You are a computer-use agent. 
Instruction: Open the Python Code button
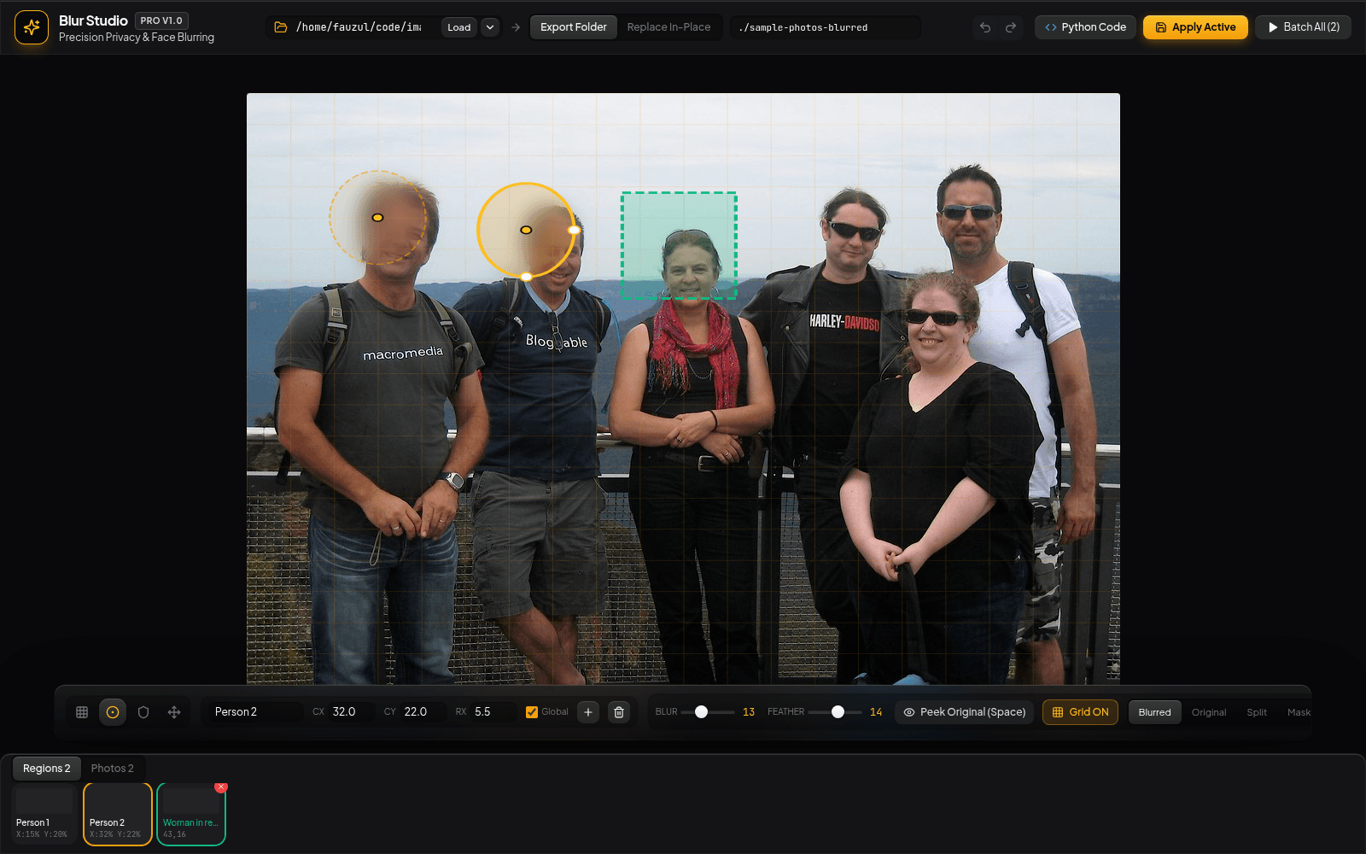point(1085,27)
